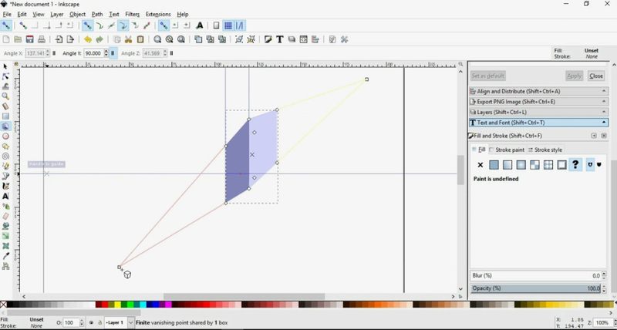Image resolution: width=617 pixels, height=330 pixels.
Task: Adjust object opacity O spinner
Action: tap(82, 322)
